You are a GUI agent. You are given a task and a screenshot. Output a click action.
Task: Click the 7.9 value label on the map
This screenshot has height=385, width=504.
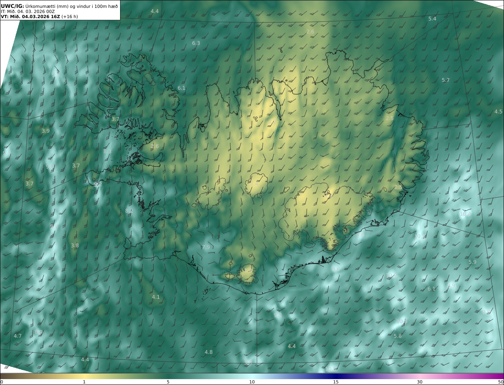206,247
